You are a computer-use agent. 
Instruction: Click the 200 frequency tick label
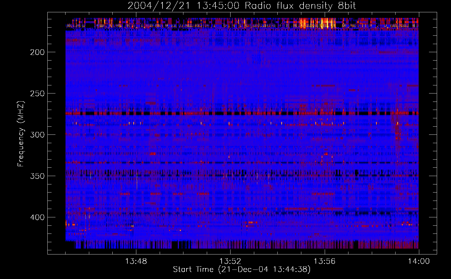(x=37, y=52)
